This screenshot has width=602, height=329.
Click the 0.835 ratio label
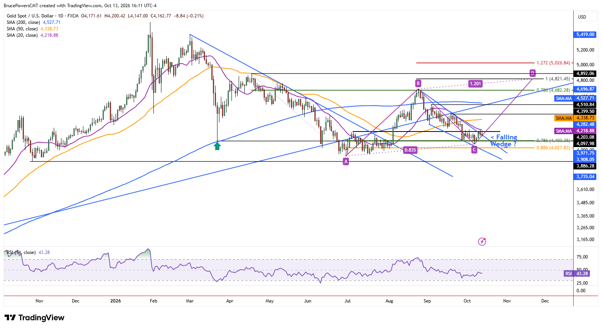tap(410, 150)
